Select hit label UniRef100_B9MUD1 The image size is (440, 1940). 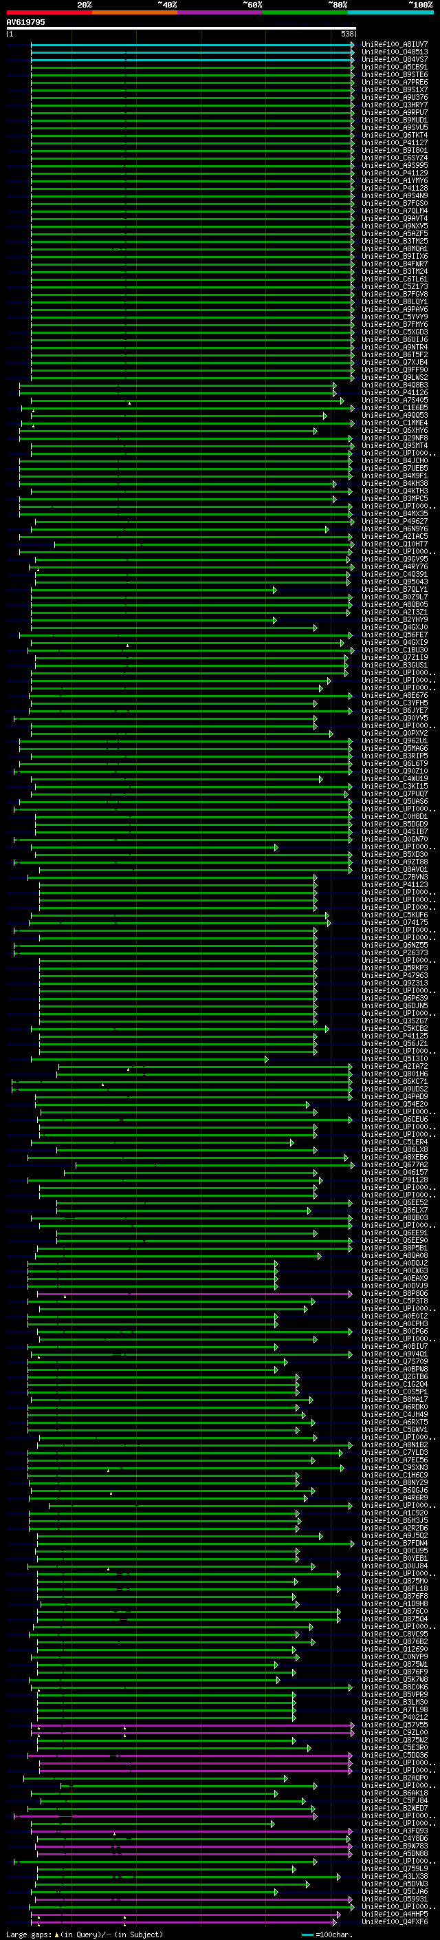point(395,120)
